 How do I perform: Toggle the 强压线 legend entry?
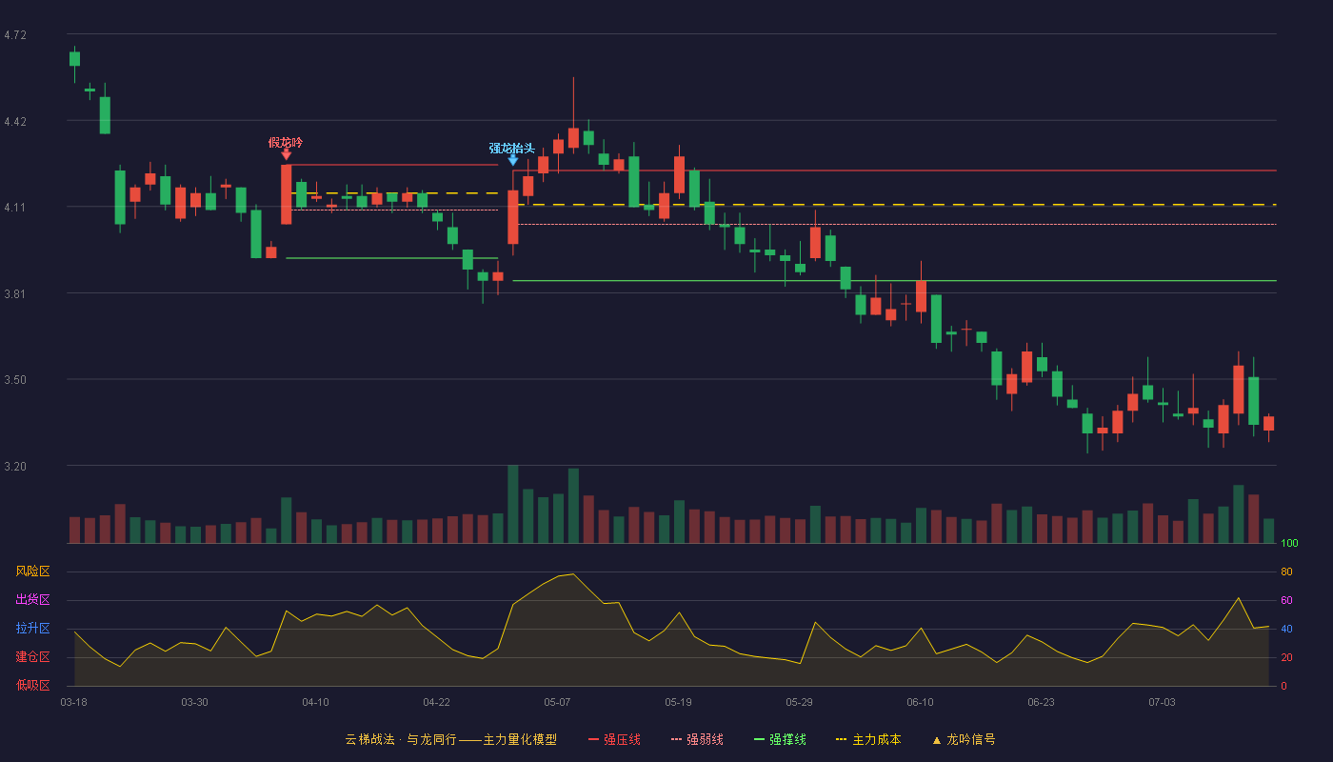pos(614,739)
